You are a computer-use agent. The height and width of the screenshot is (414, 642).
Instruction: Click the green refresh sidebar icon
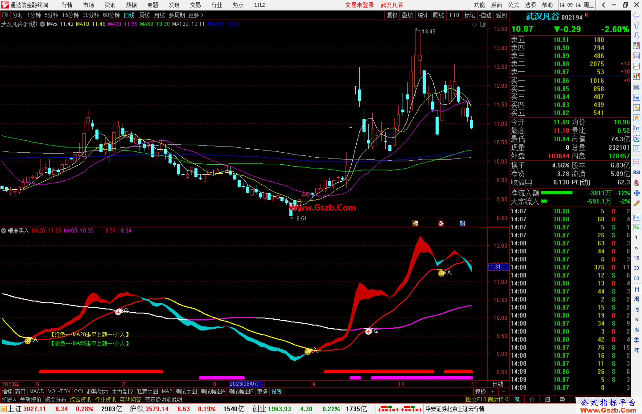[636, 227]
